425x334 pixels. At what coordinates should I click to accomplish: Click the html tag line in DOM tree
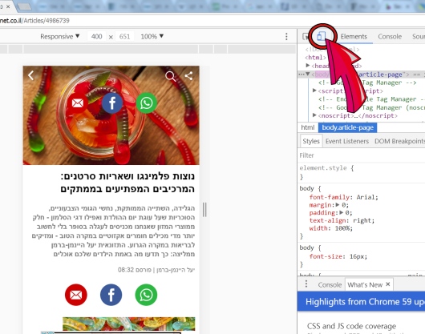pyautogui.click(x=315, y=58)
